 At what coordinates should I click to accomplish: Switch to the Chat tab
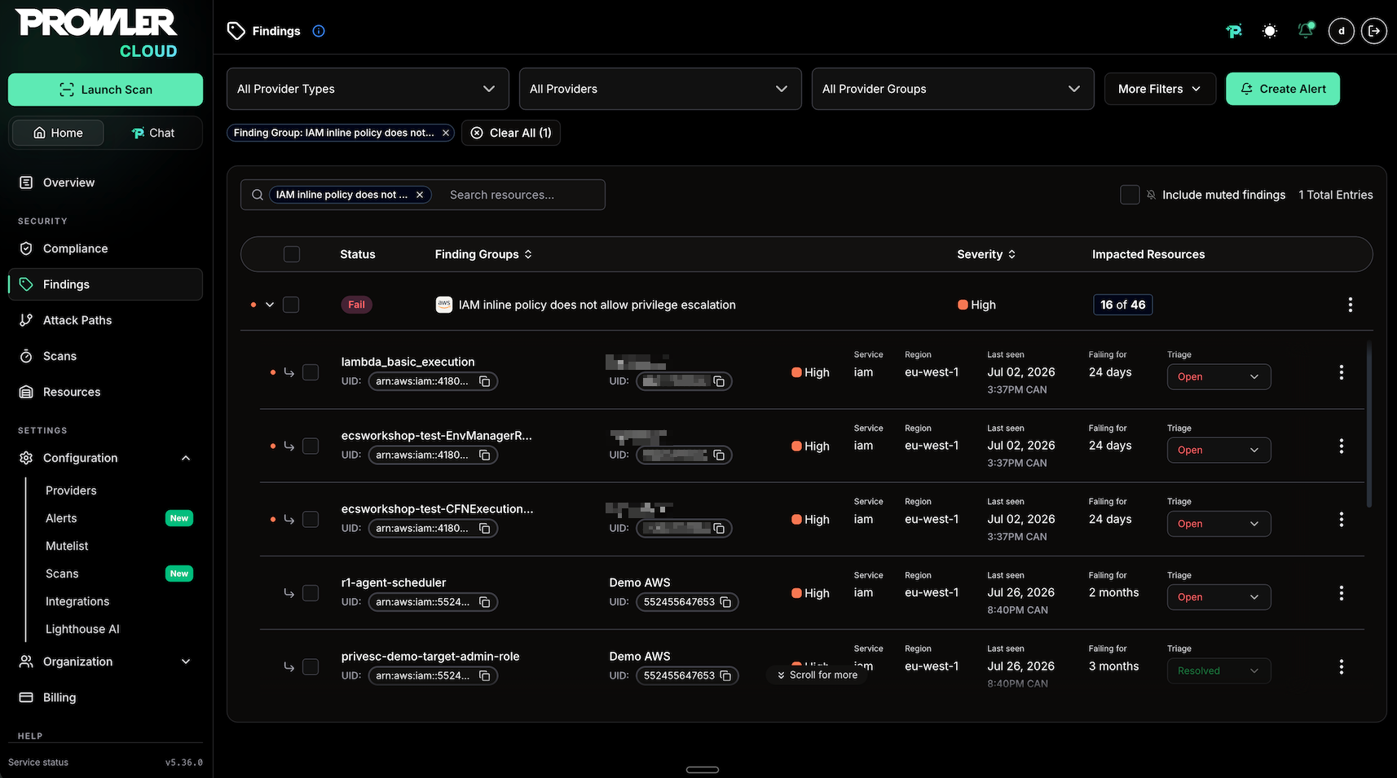[x=153, y=133]
